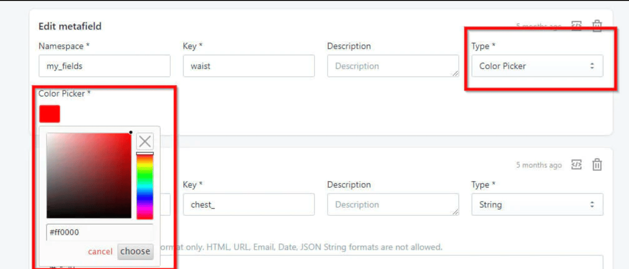Pick a shade in the red gradient area

point(89,175)
